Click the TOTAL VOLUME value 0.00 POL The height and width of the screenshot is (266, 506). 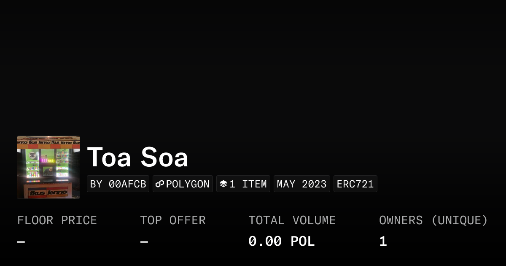pos(282,241)
